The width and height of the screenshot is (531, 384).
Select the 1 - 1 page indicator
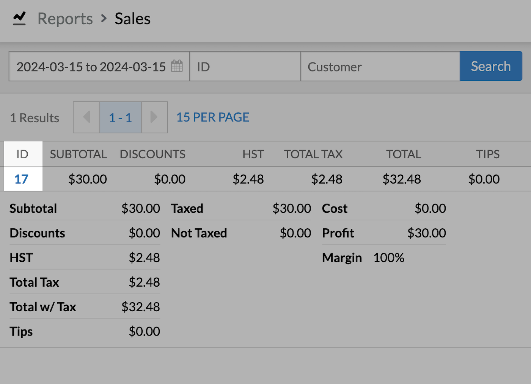point(120,117)
